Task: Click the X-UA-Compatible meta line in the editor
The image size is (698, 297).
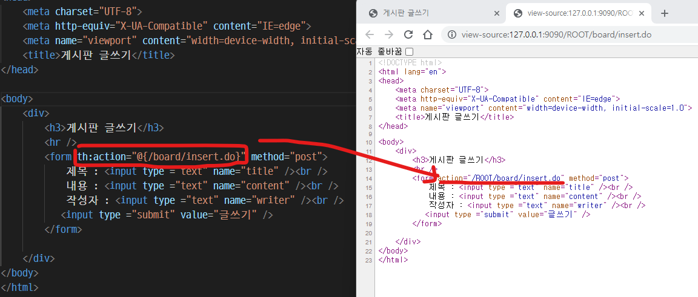Action: click(167, 26)
